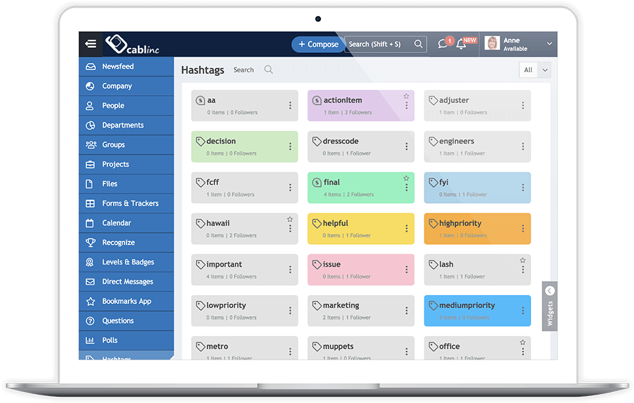
Task: Click the top Search (Shift + S) field
Action: point(378,44)
